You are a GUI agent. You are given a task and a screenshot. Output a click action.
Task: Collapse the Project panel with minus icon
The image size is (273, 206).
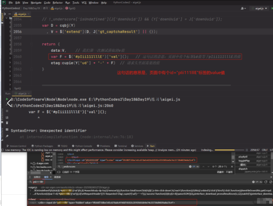(x=10, y=14)
